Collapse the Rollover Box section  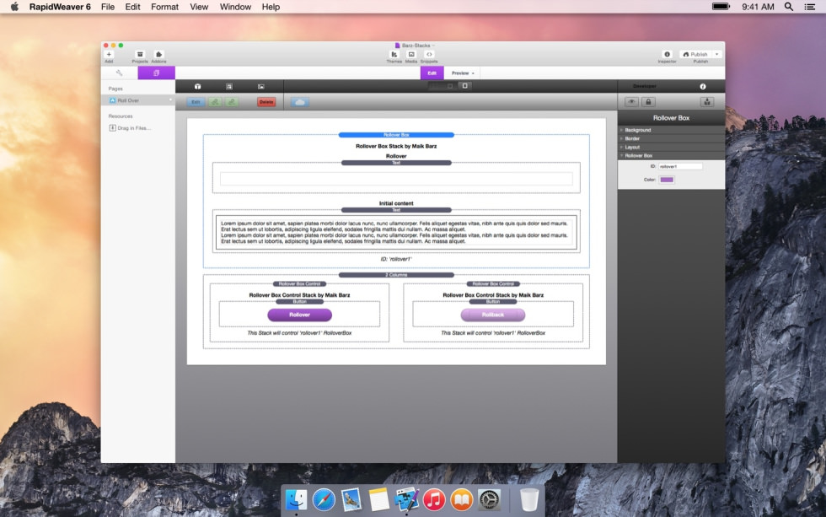click(x=671, y=155)
